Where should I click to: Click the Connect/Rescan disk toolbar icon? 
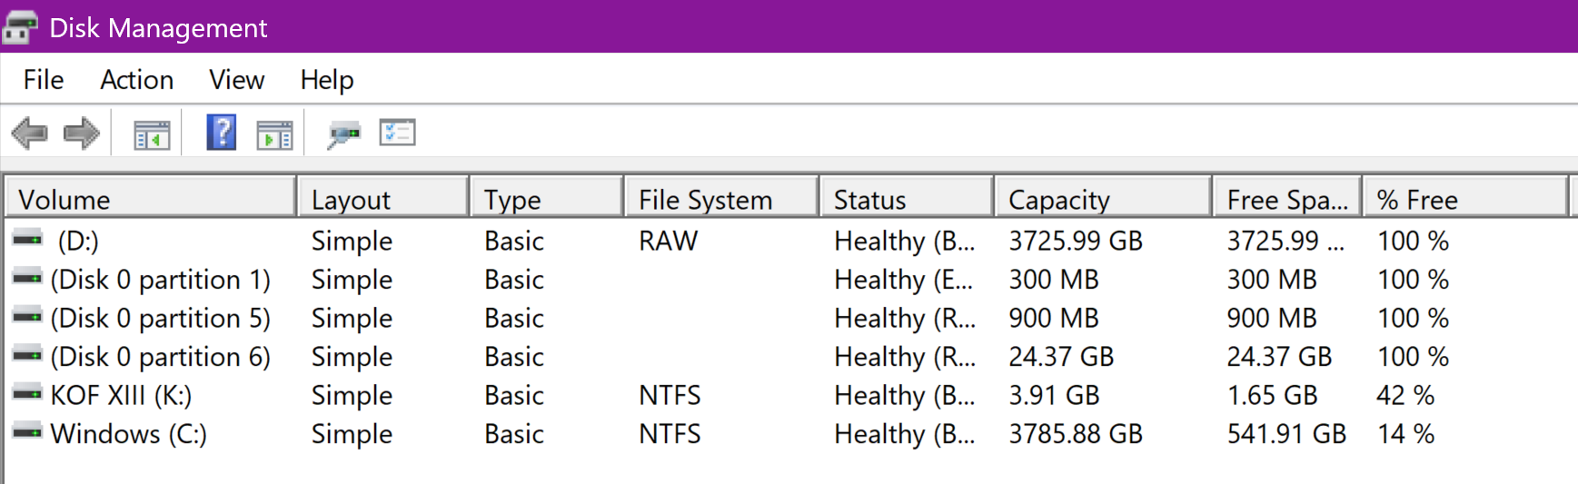343,134
